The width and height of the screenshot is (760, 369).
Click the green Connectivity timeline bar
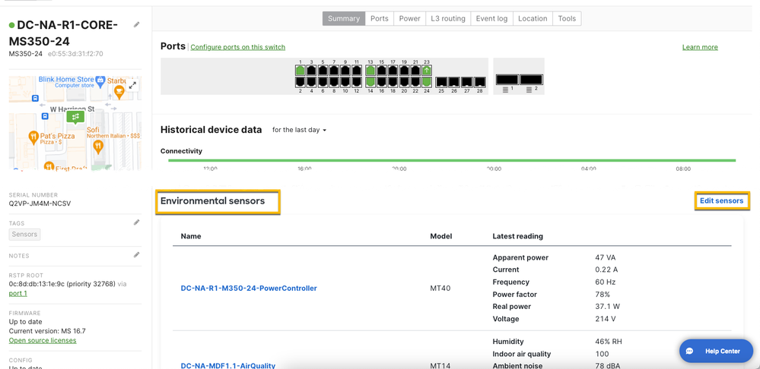click(451, 160)
